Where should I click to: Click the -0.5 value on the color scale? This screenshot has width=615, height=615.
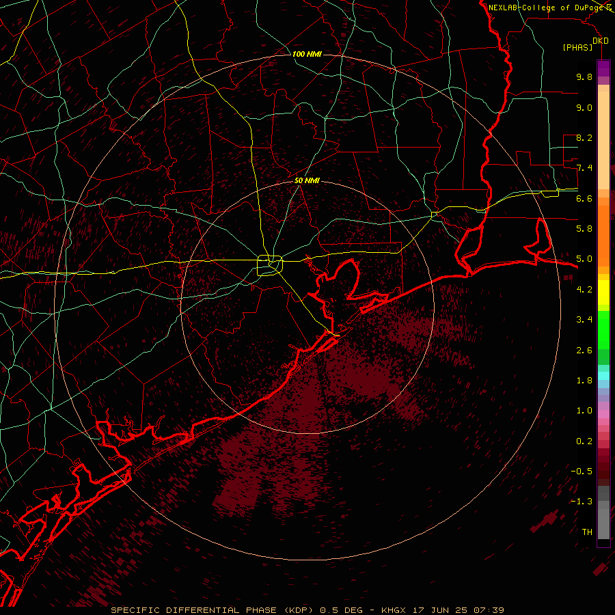click(582, 471)
